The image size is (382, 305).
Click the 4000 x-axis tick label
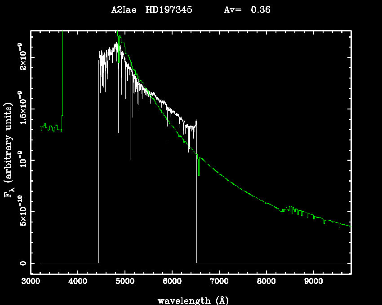(x=78, y=283)
